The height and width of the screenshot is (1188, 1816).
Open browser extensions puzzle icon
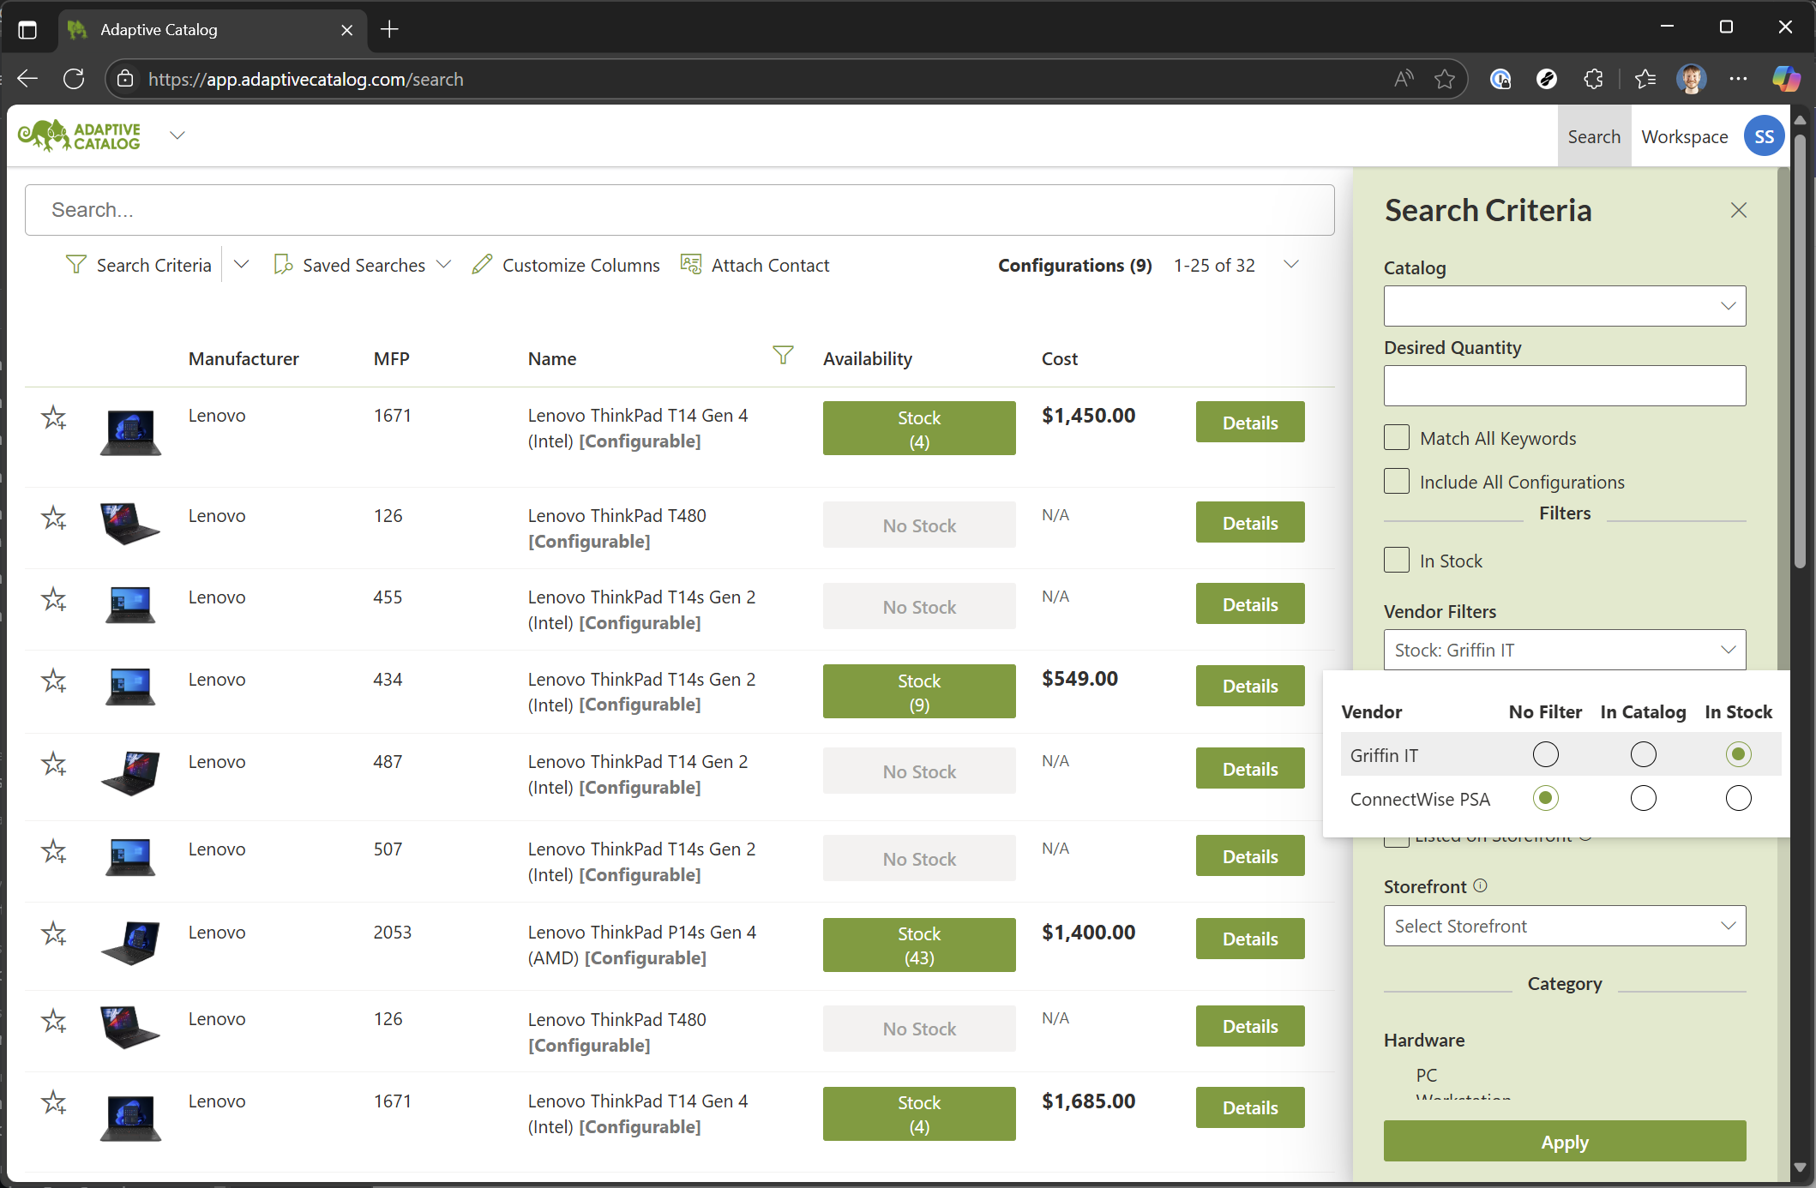coord(1593,79)
